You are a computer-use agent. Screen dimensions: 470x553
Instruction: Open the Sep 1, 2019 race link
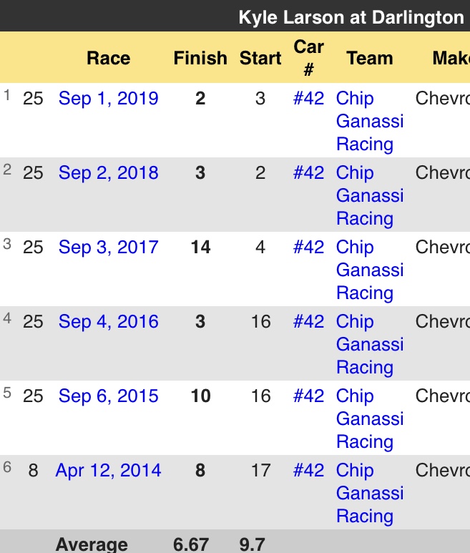(x=109, y=98)
